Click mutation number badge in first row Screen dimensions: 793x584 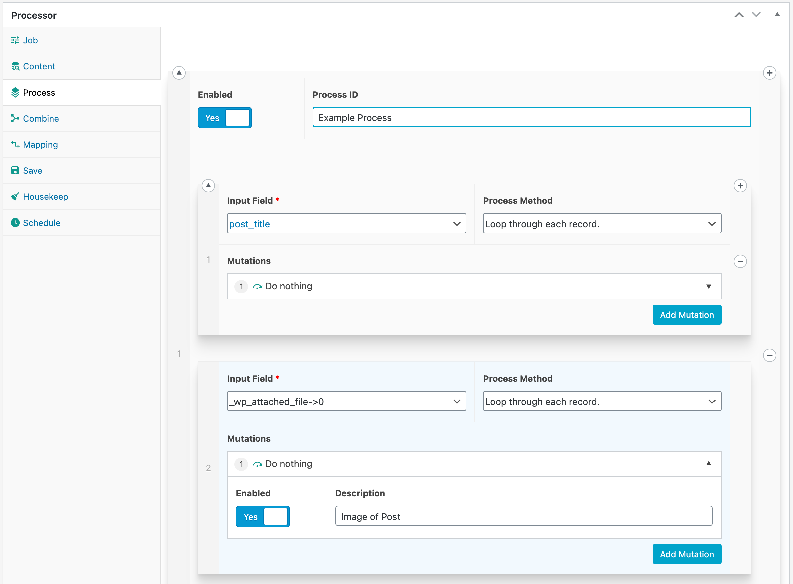242,286
